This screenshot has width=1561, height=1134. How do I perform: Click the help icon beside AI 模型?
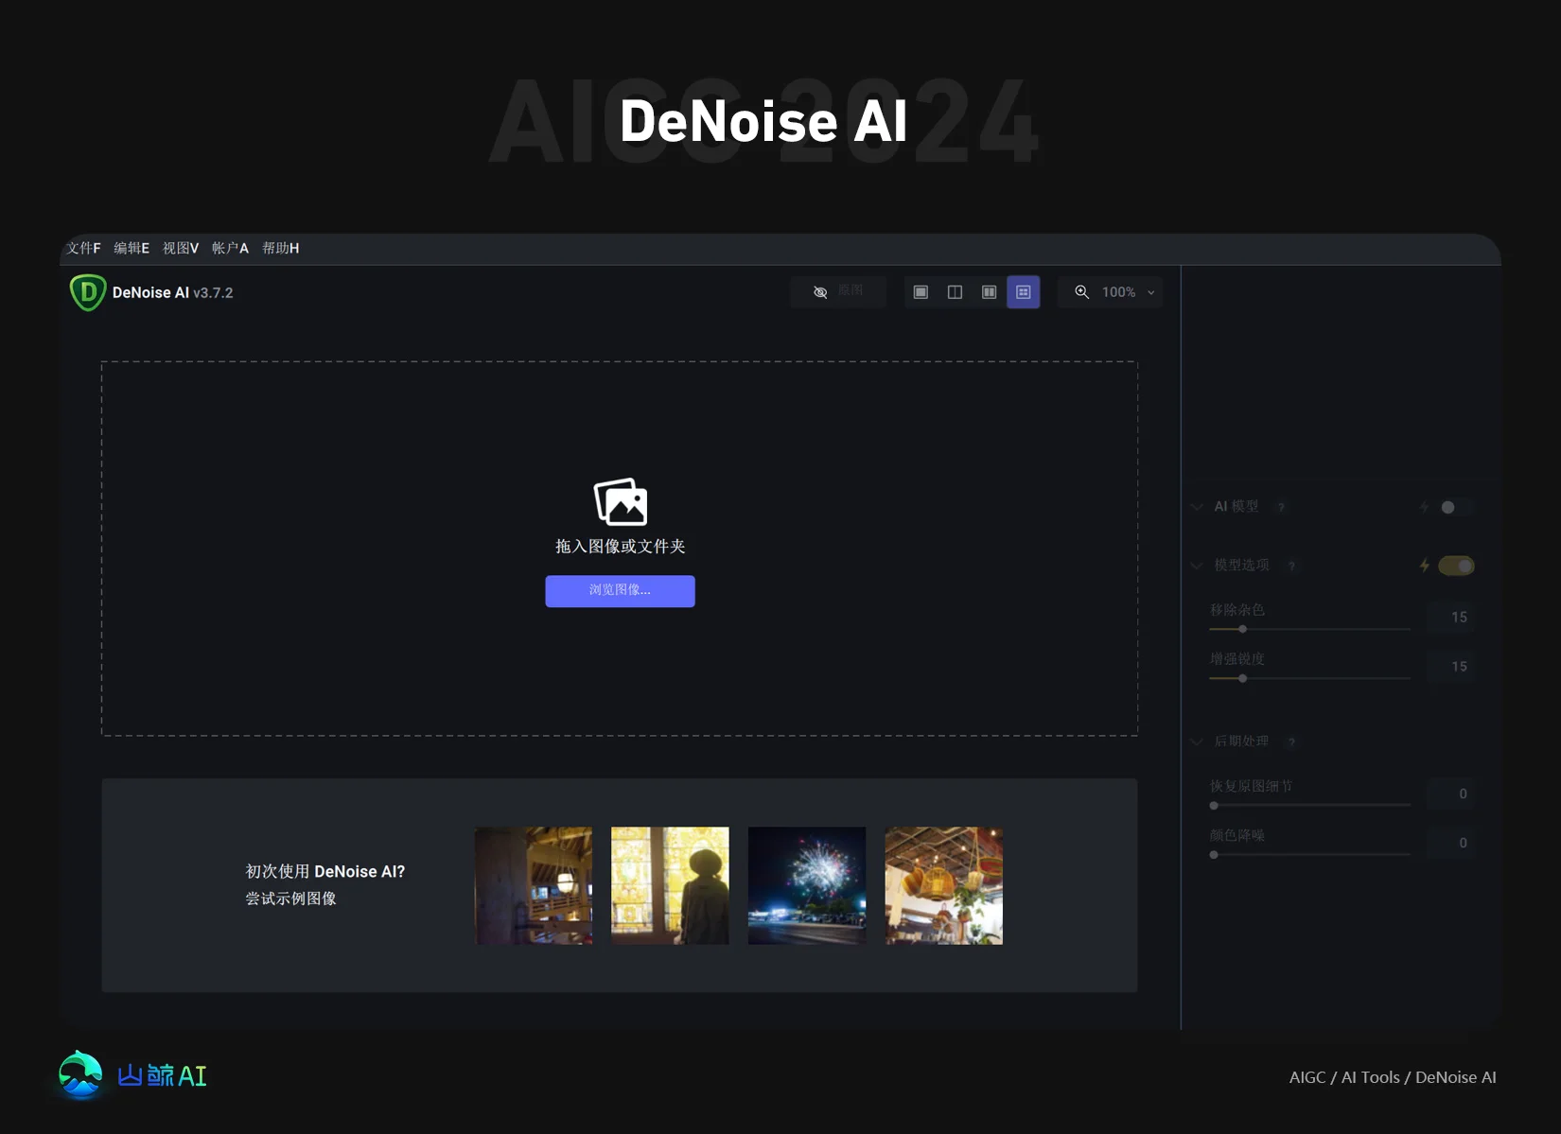pyautogui.click(x=1281, y=508)
